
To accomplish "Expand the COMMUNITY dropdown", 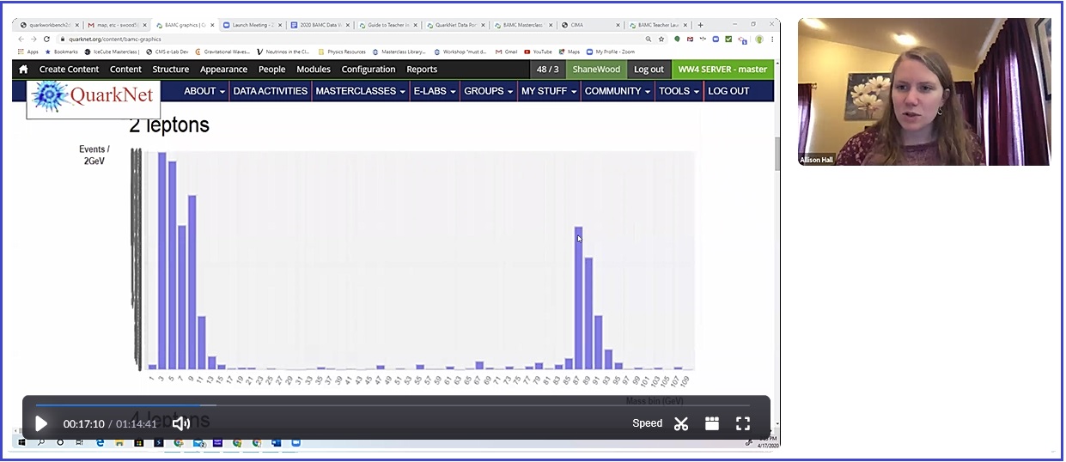I will tap(618, 91).
